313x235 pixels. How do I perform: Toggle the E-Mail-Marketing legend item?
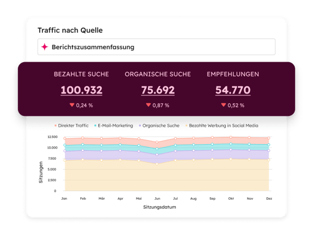[x=114, y=126]
